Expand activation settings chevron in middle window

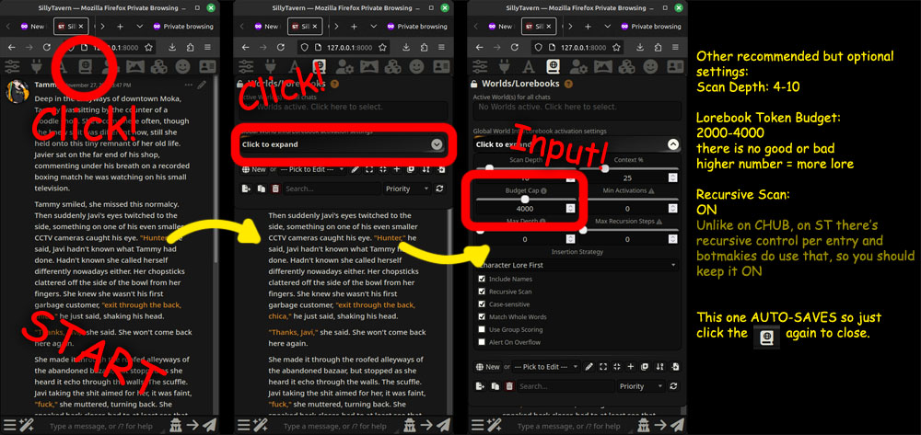click(x=436, y=144)
